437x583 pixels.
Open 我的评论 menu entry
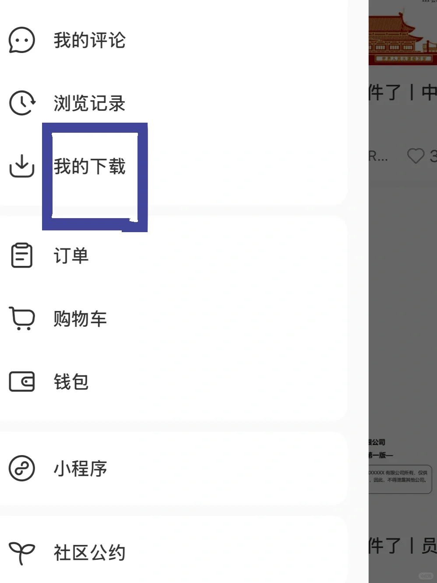(89, 40)
